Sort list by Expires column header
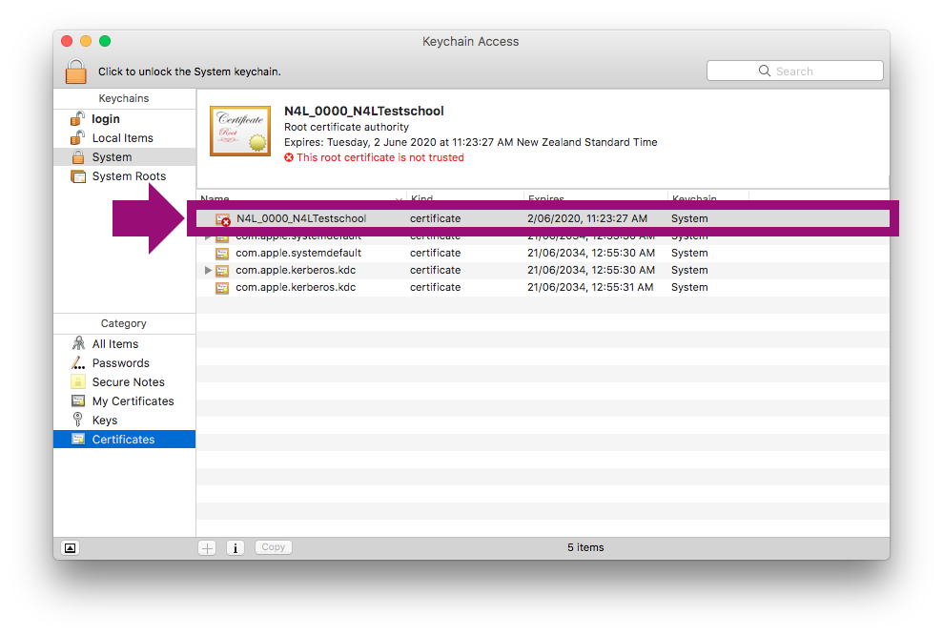943x636 pixels. tap(546, 199)
